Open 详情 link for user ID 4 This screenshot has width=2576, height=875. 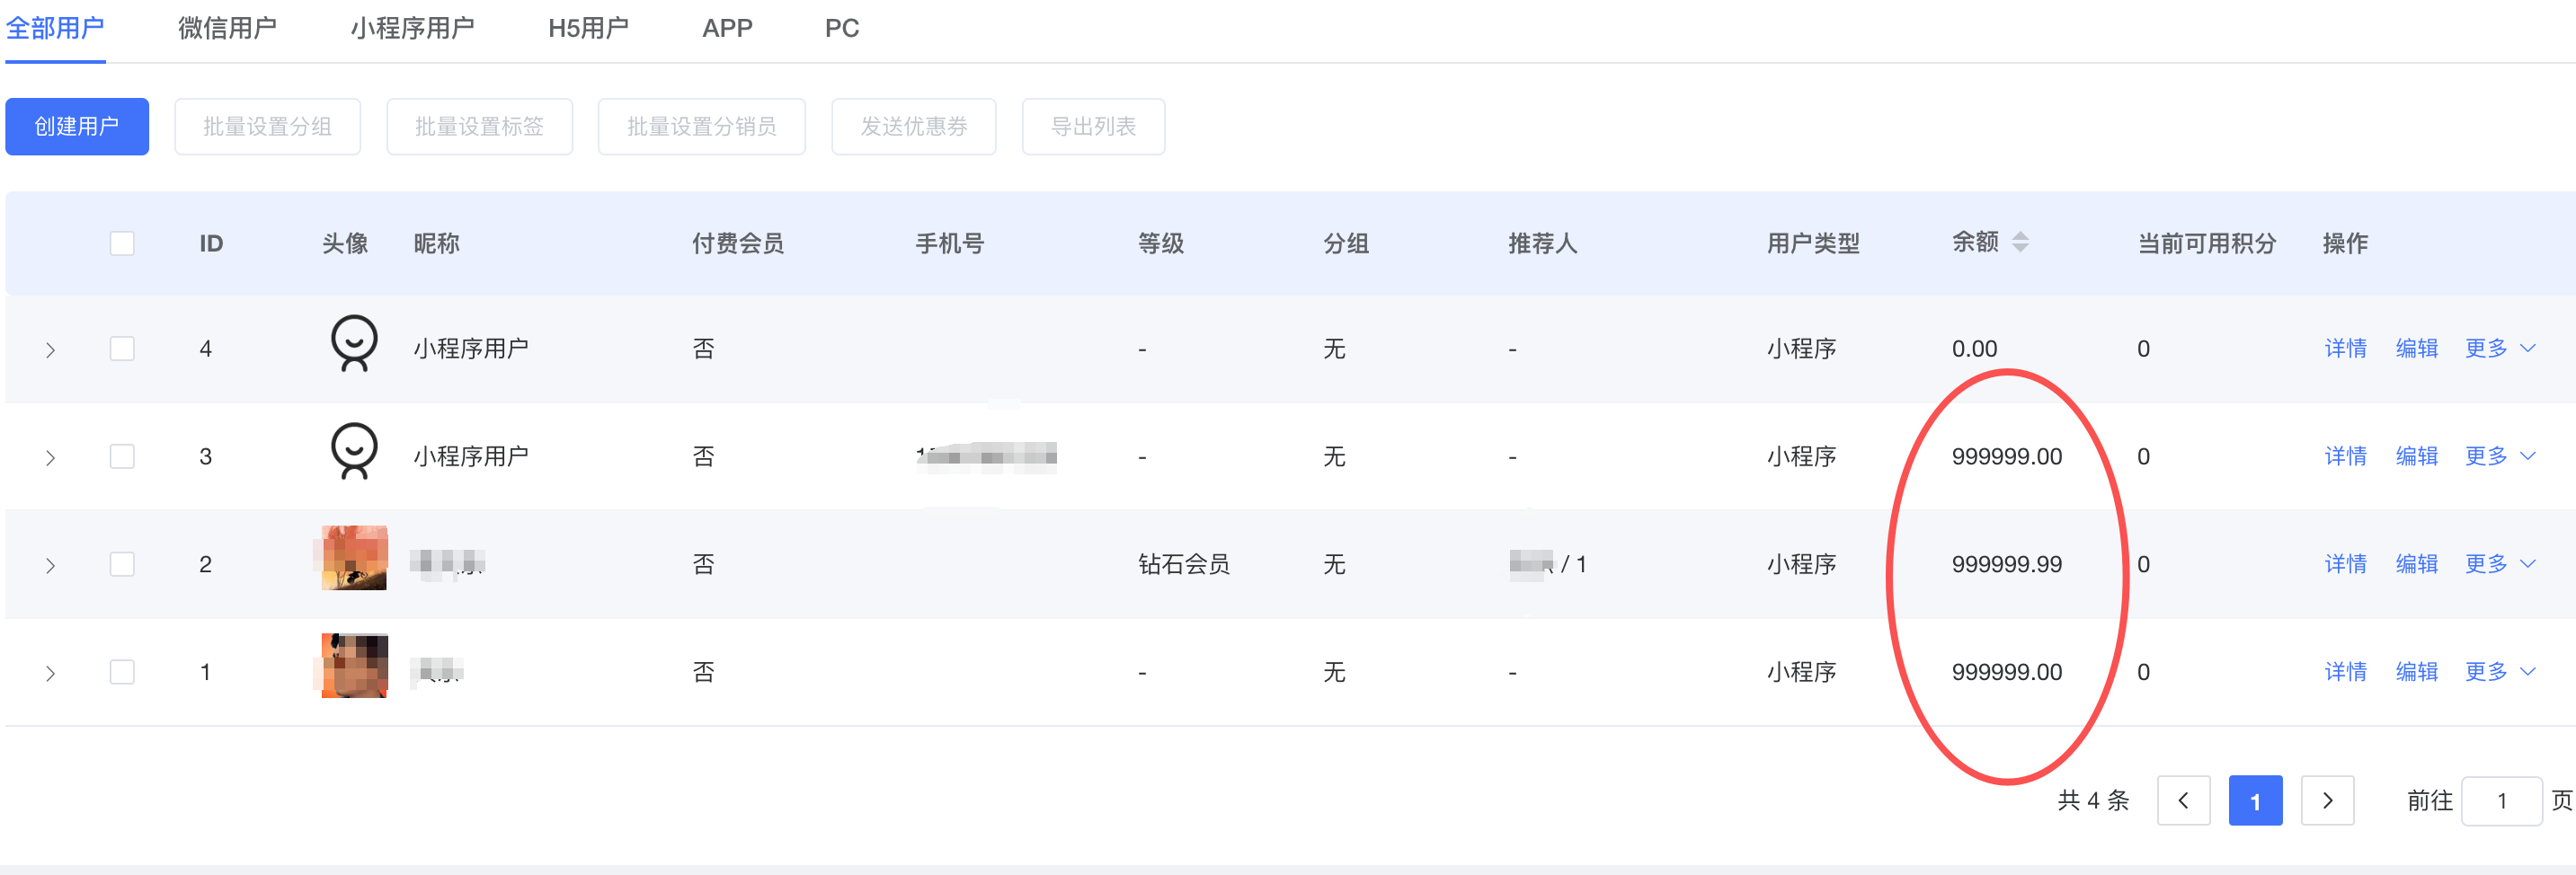coord(2345,349)
